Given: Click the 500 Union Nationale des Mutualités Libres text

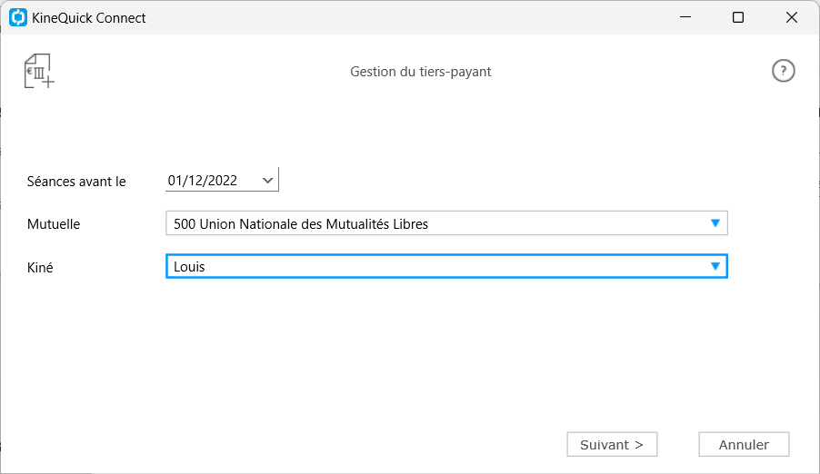Looking at the screenshot, I should 301,223.
